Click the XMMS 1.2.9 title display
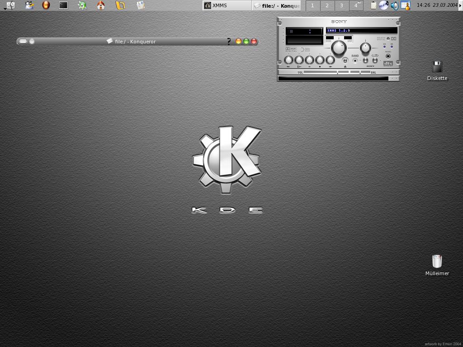Screen dimensions: 463x347 point(362,30)
